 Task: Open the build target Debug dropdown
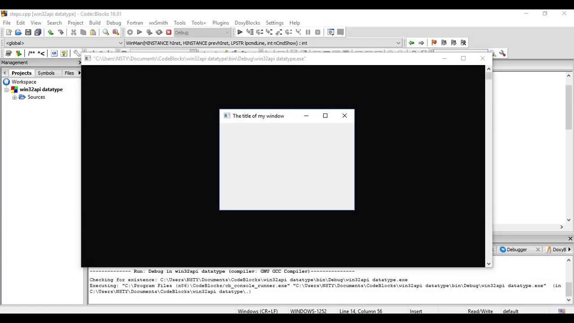[202, 32]
